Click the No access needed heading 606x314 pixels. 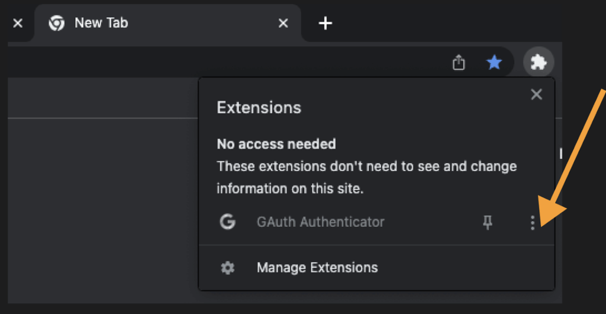pos(276,144)
